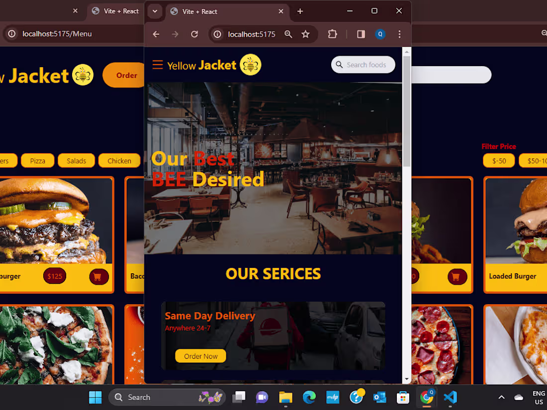Open the Chrome three-dot menu
The width and height of the screenshot is (547, 410).
point(399,34)
